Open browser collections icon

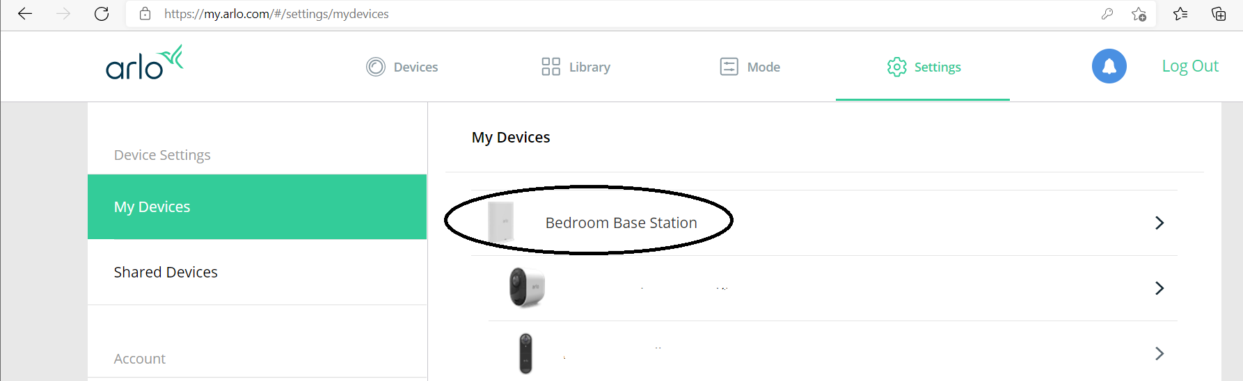pos(1219,14)
